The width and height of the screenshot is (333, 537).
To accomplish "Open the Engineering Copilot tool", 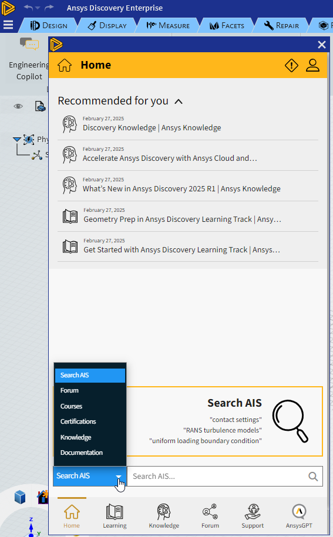I will coord(29,59).
